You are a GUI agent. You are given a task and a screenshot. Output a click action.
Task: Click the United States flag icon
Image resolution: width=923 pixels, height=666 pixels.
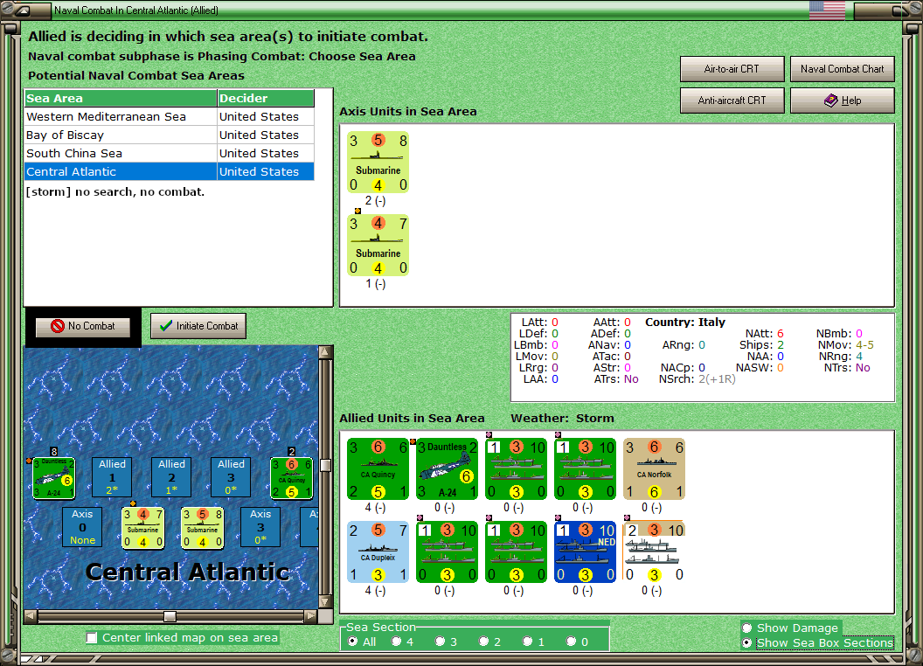(827, 10)
